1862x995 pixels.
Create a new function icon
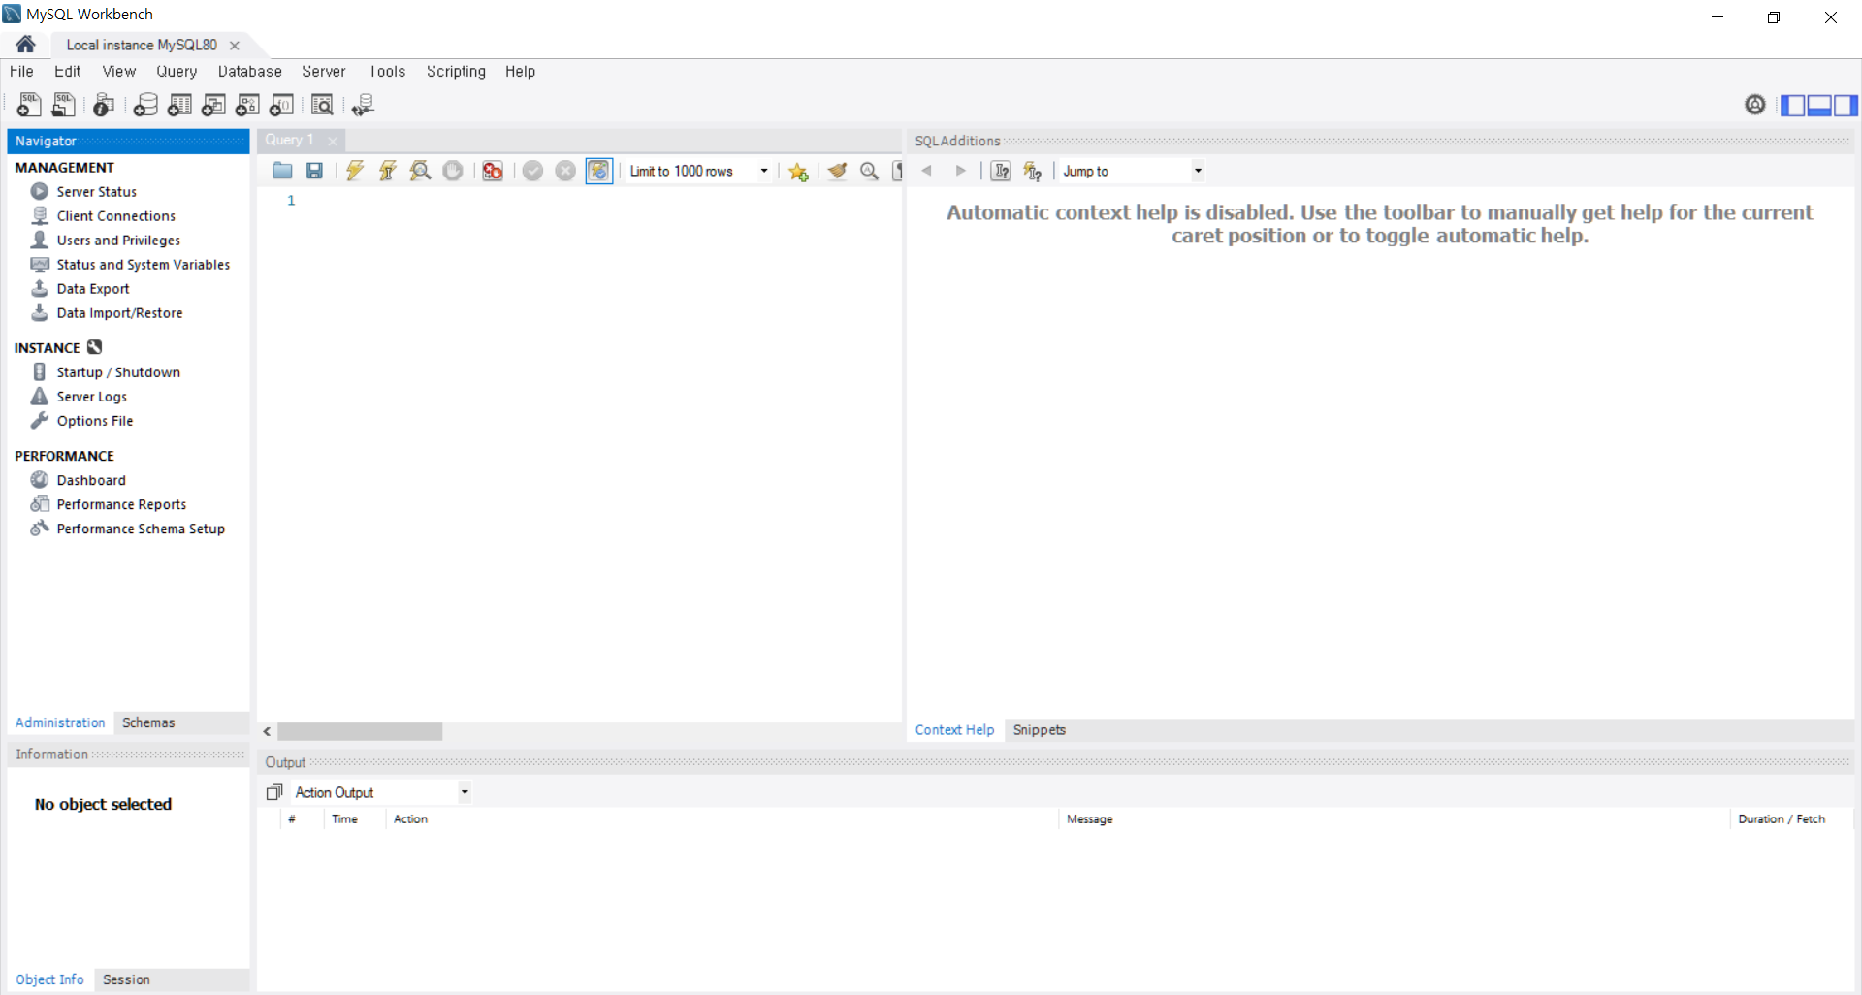click(281, 105)
